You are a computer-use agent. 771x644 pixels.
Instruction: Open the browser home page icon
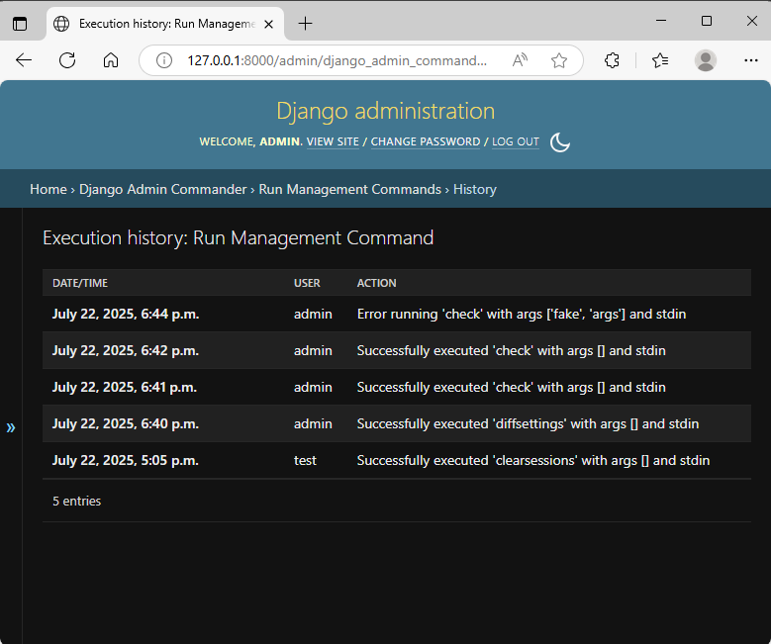[111, 60]
